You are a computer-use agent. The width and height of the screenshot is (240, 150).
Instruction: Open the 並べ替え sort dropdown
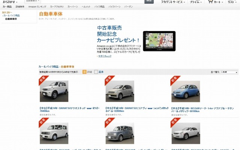coord(229,72)
